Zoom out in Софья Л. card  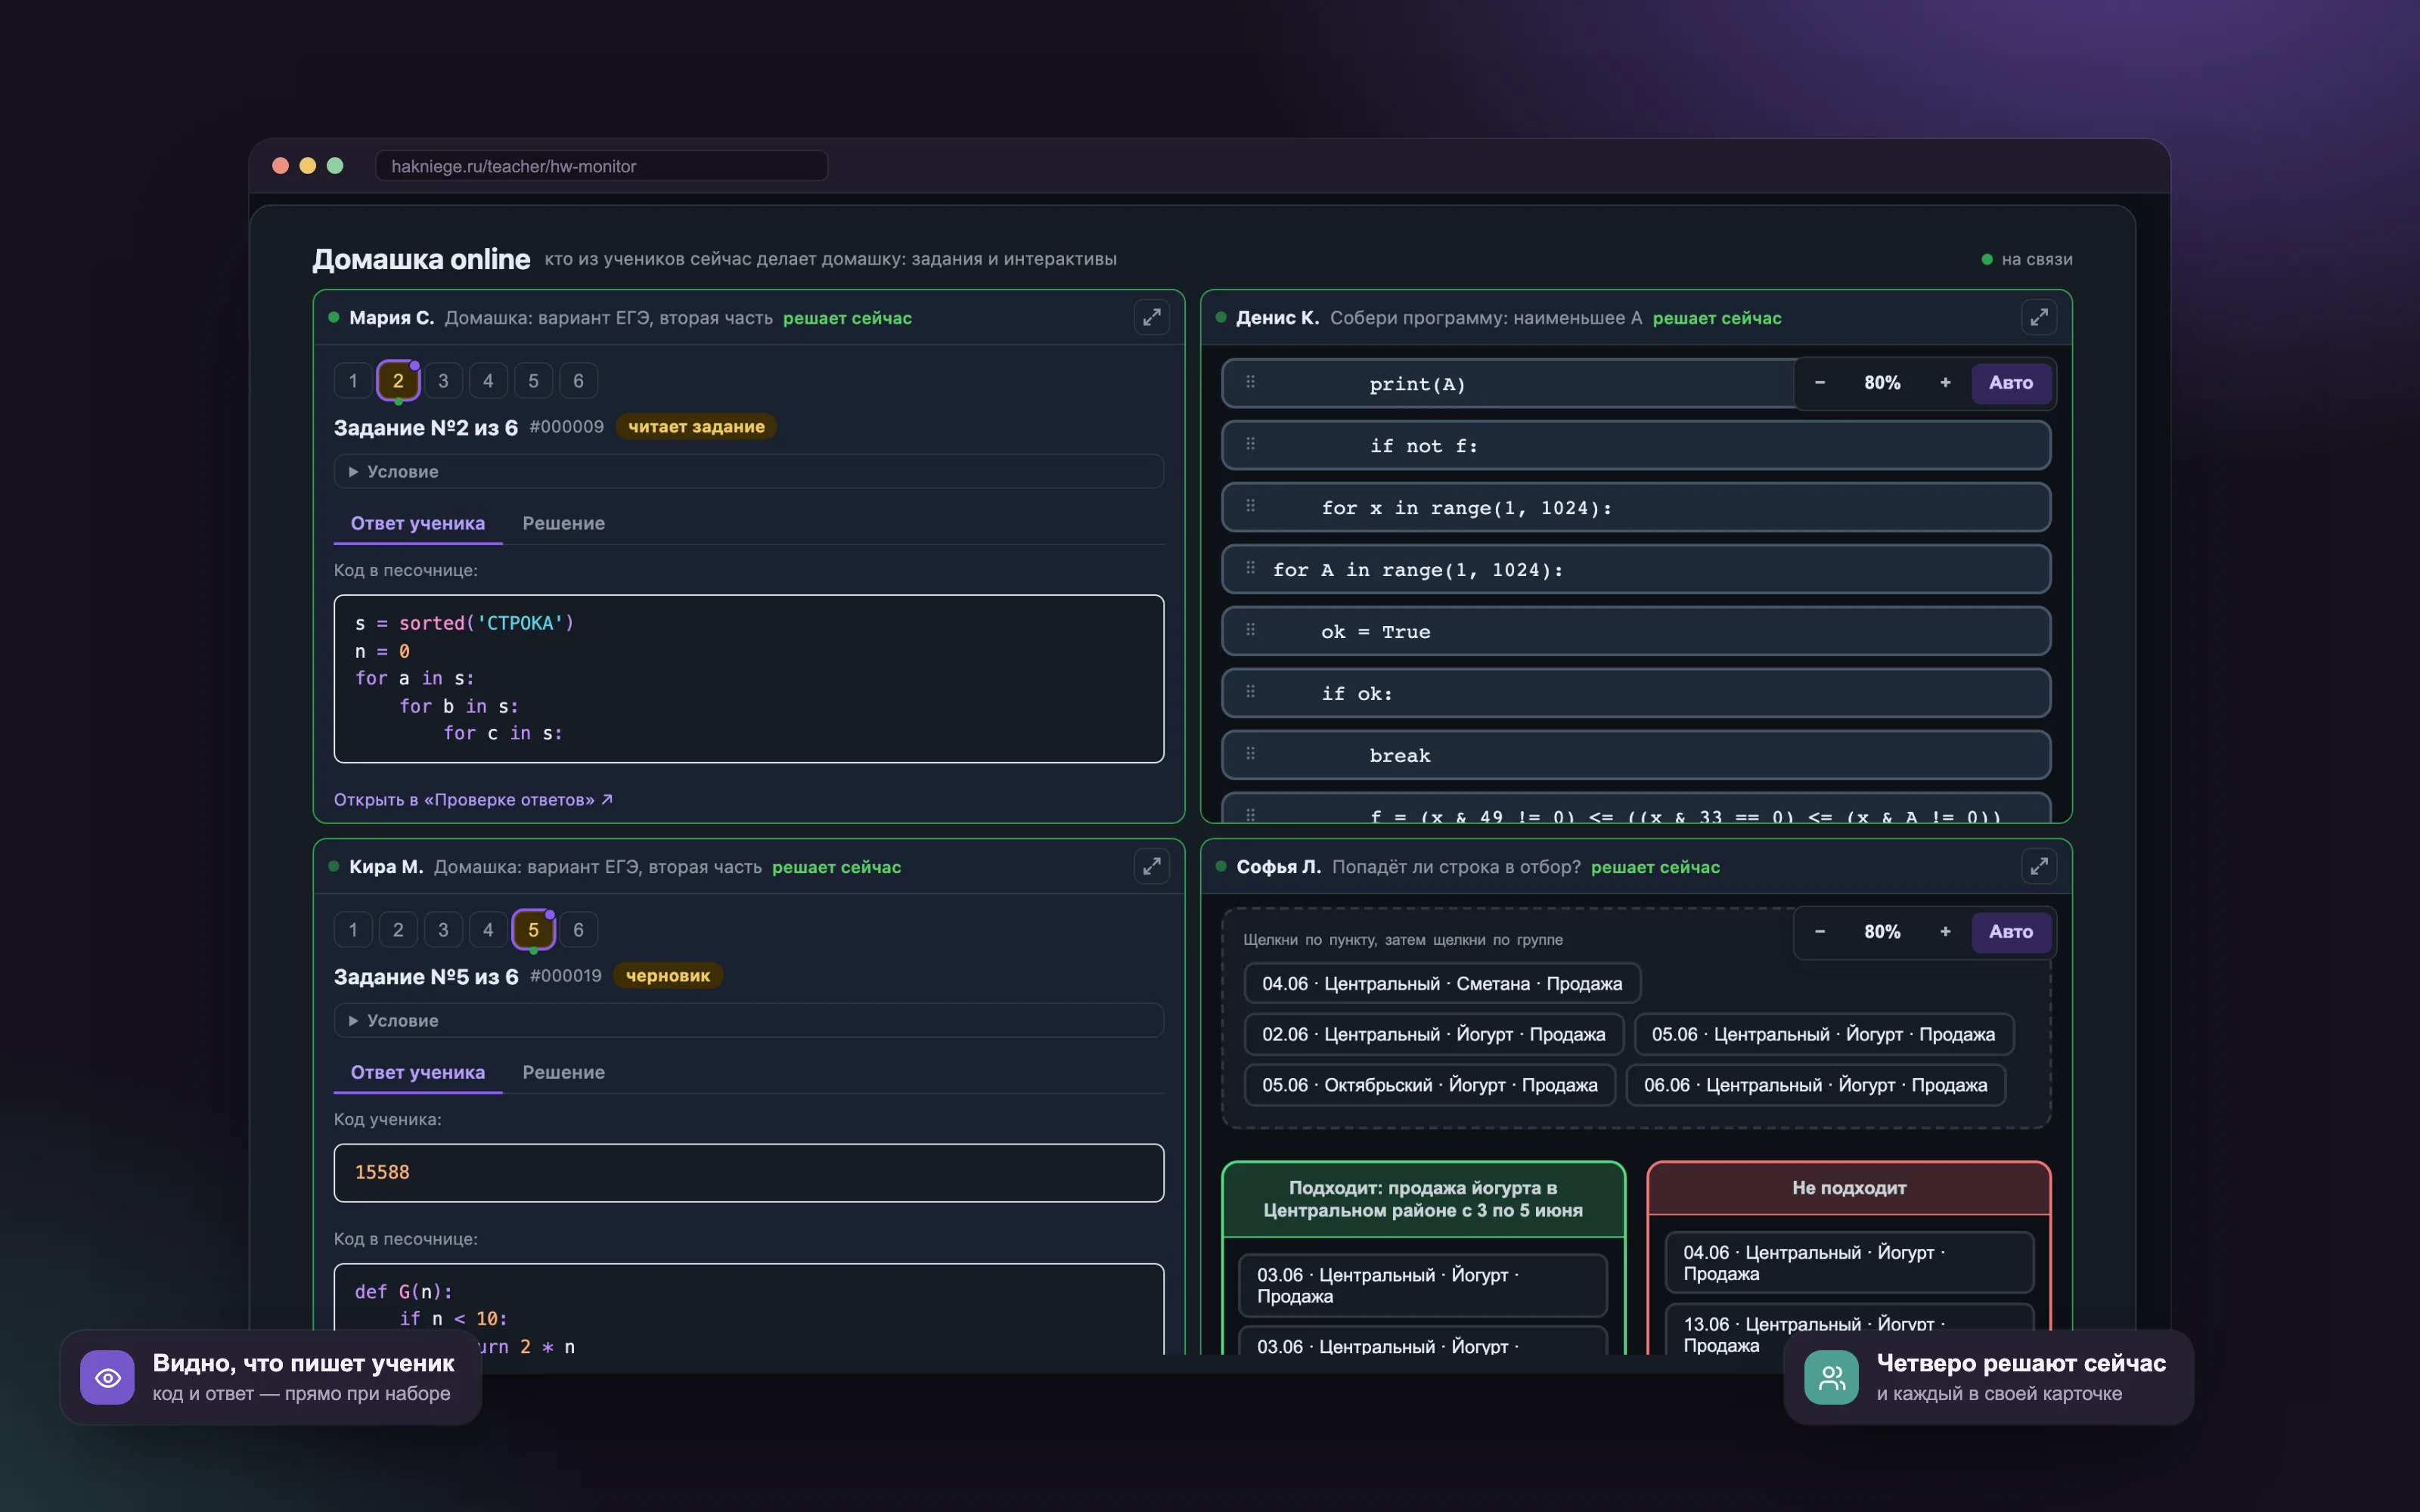coord(1820,932)
